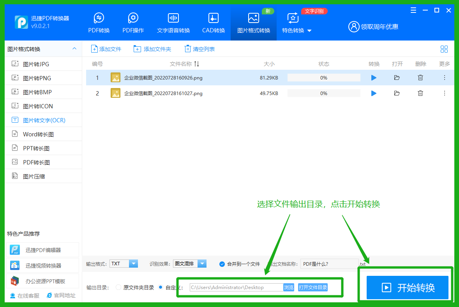Toggle 合并到一个文件 checkbox
The image size is (459, 307).
point(222,264)
